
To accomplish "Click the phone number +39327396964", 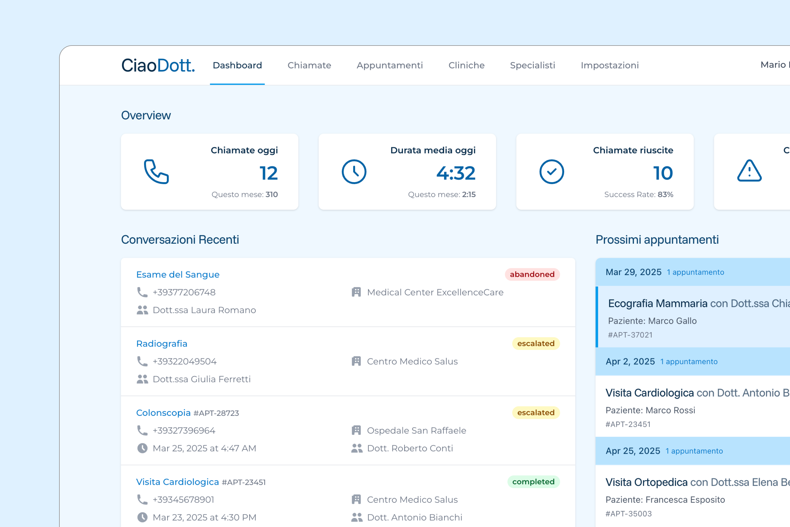I will [x=184, y=430].
